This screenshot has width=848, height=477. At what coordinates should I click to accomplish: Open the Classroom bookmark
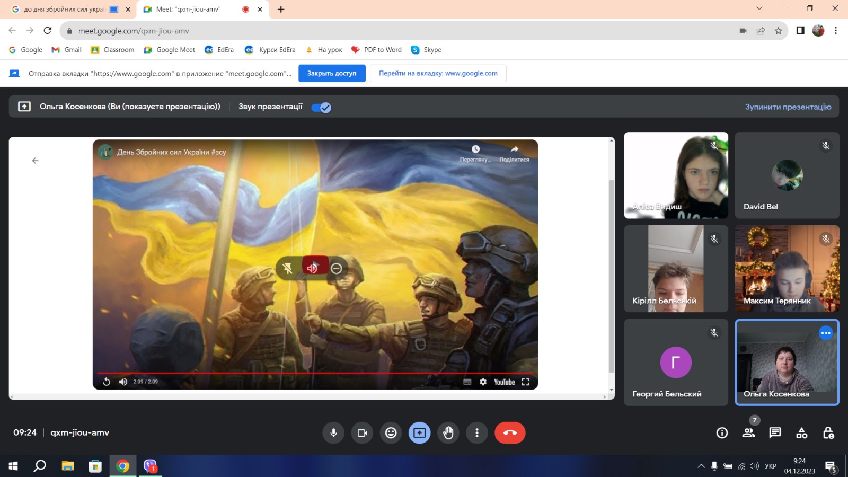tap(112, 50)
